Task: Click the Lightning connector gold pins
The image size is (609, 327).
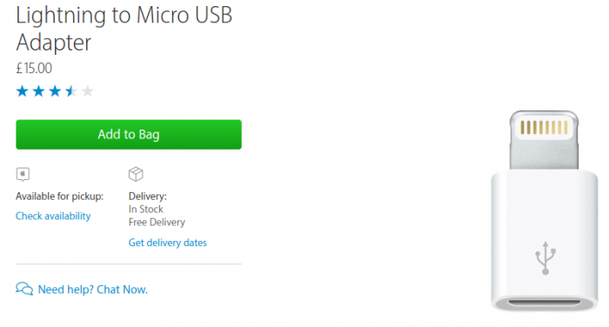Action: tap(544, 127)
